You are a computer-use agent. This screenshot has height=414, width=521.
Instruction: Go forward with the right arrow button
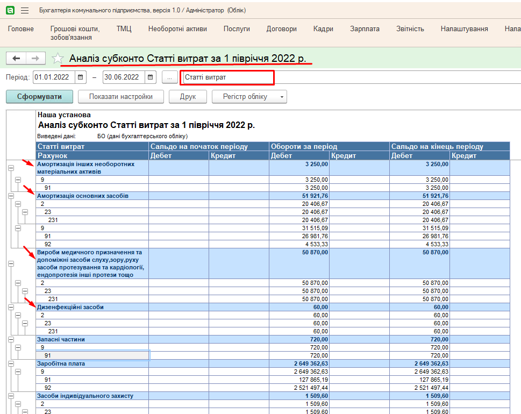[35, 58]
